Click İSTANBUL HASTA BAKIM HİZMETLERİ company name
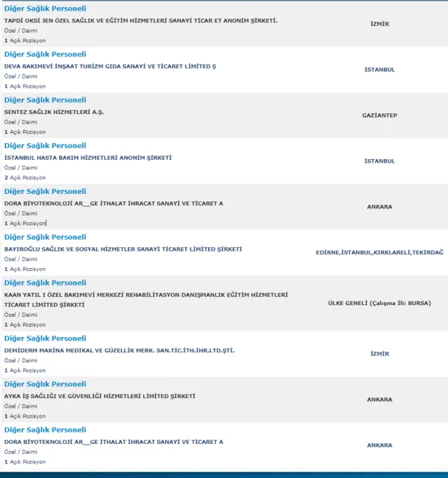This screenshot has width=448, height=478. click(x=88, y=158)
